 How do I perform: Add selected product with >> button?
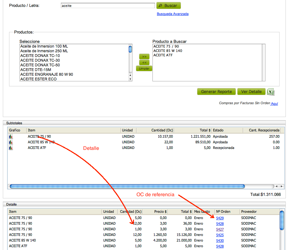[x=144, y=56]
